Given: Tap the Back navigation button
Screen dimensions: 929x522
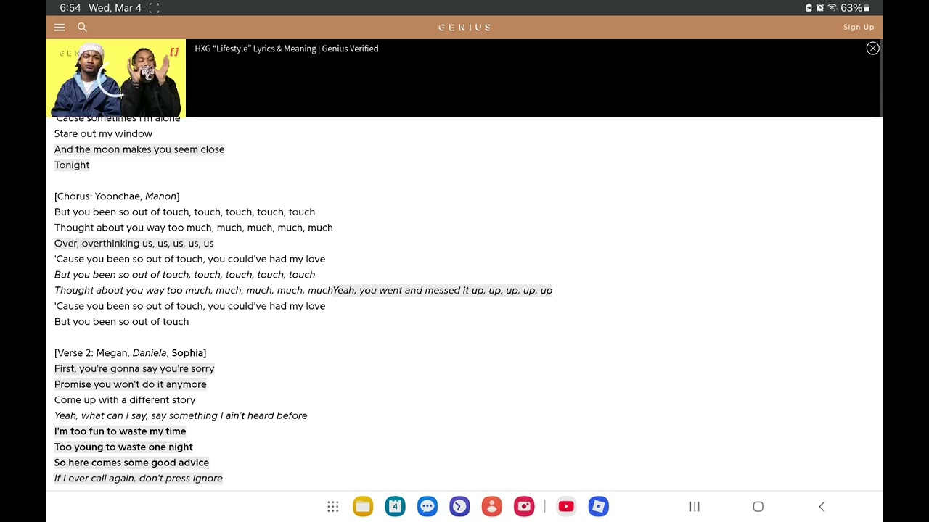Looking at the screenshot, I should point(822,507).
